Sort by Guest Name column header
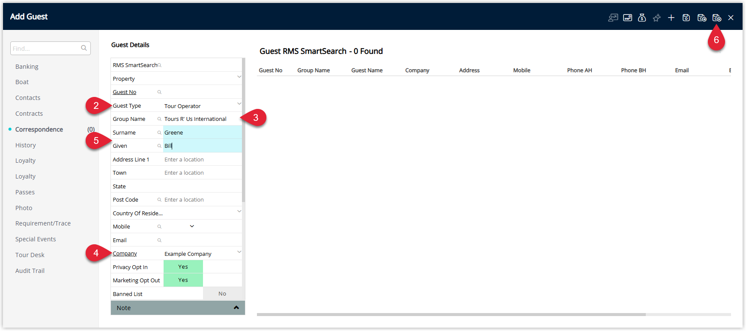Image resolution: width=746 pixels, height=331 pixels. [x=367, y=70]
